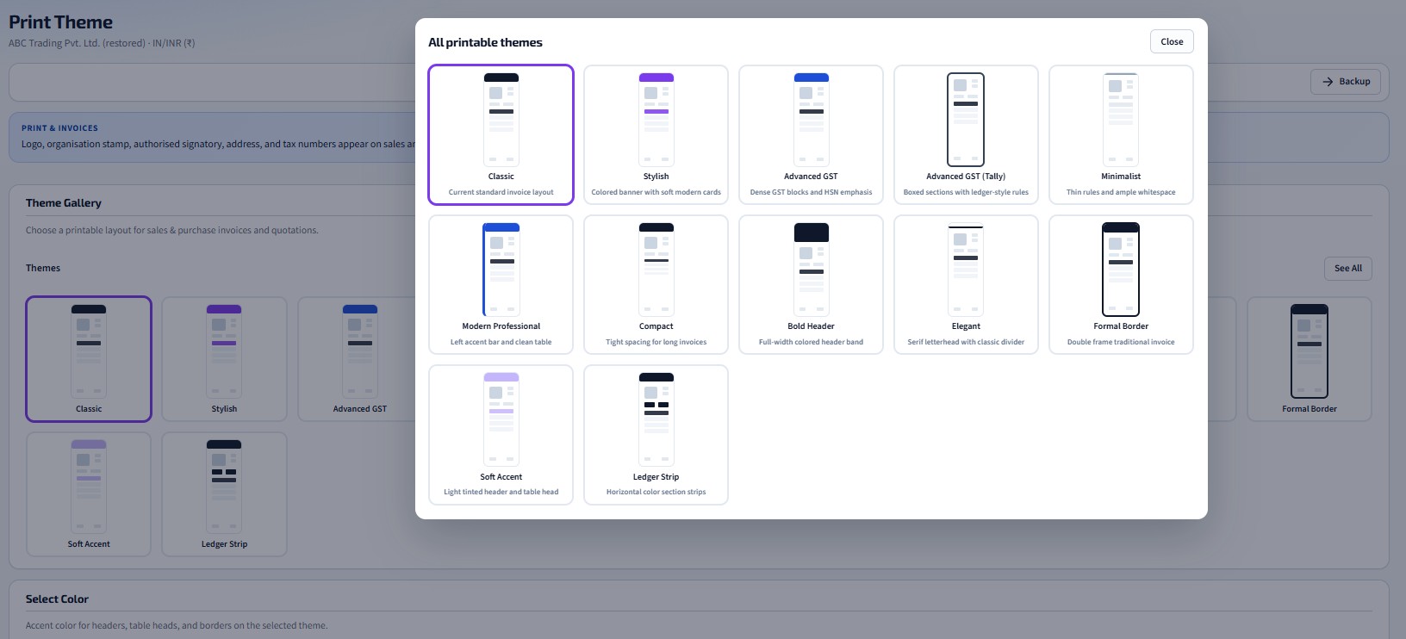Click the See All themes button
This screenshot has height=639, width=1406.
[x=1348, y=268]
